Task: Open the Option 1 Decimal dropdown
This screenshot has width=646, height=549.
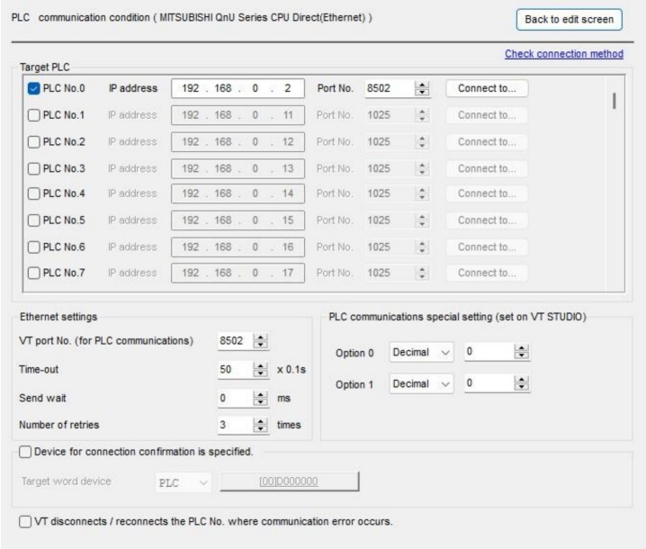Action: [x=421, y=384]
